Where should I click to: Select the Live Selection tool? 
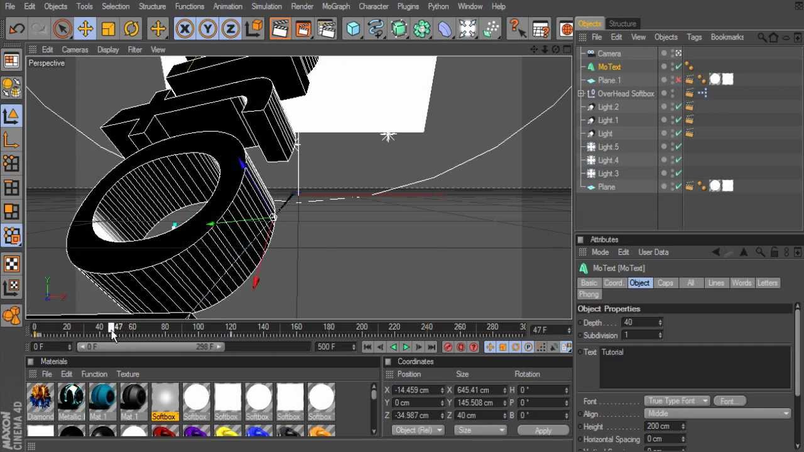point(62,29)
